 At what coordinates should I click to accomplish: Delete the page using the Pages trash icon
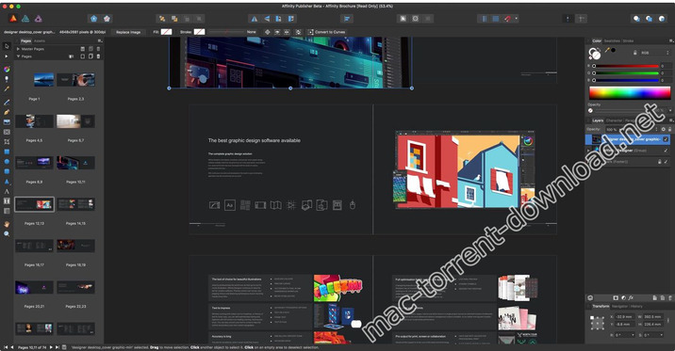(x=98, y=56)
